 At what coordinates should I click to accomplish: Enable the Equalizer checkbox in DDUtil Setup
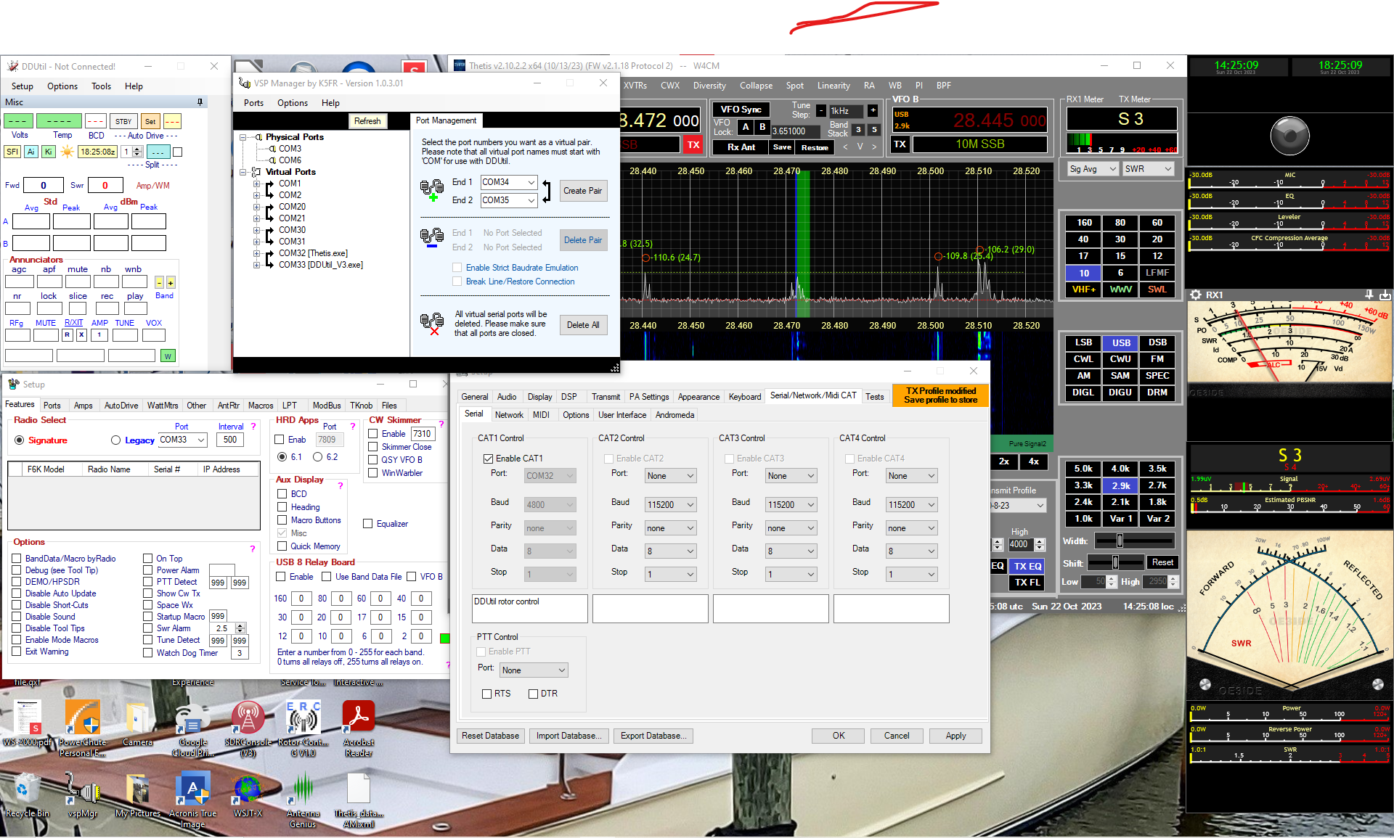coord(368,524)
